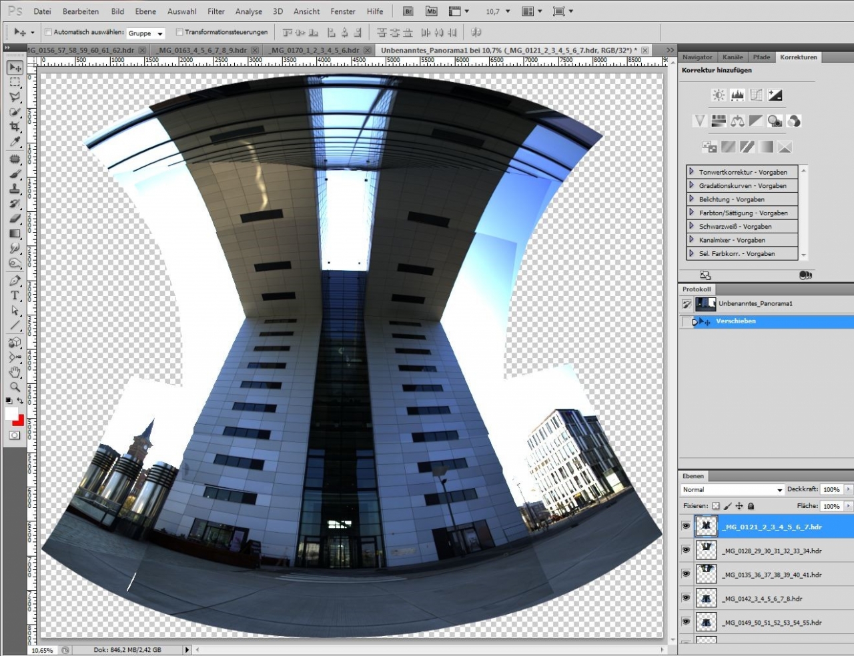The width and height of the screenshot is (854, 656).
Task: Add a Levels (histogram) adjustment
Action: click(x=737, y=95)
